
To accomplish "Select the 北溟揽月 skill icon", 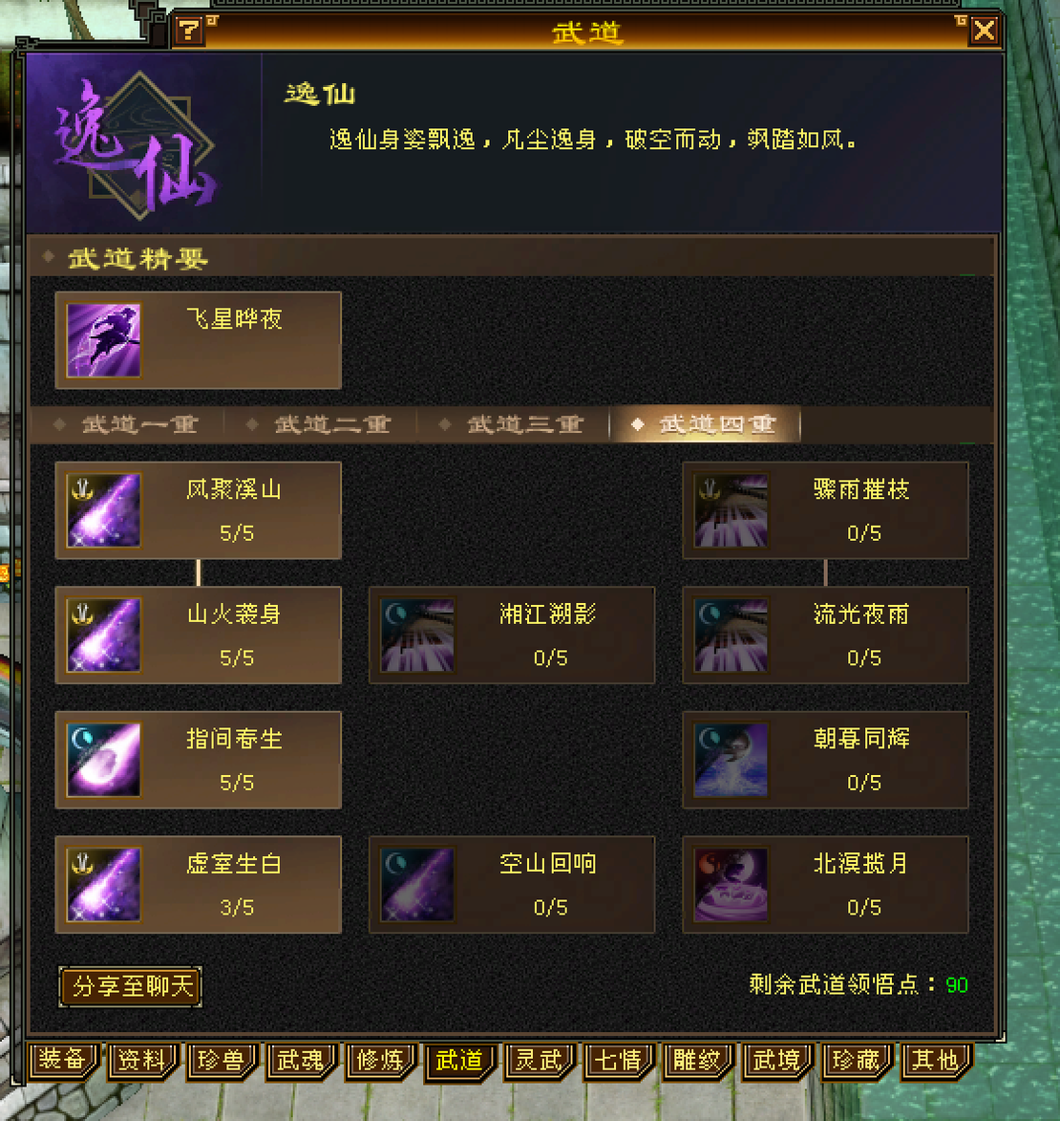I will coord(731,885).
